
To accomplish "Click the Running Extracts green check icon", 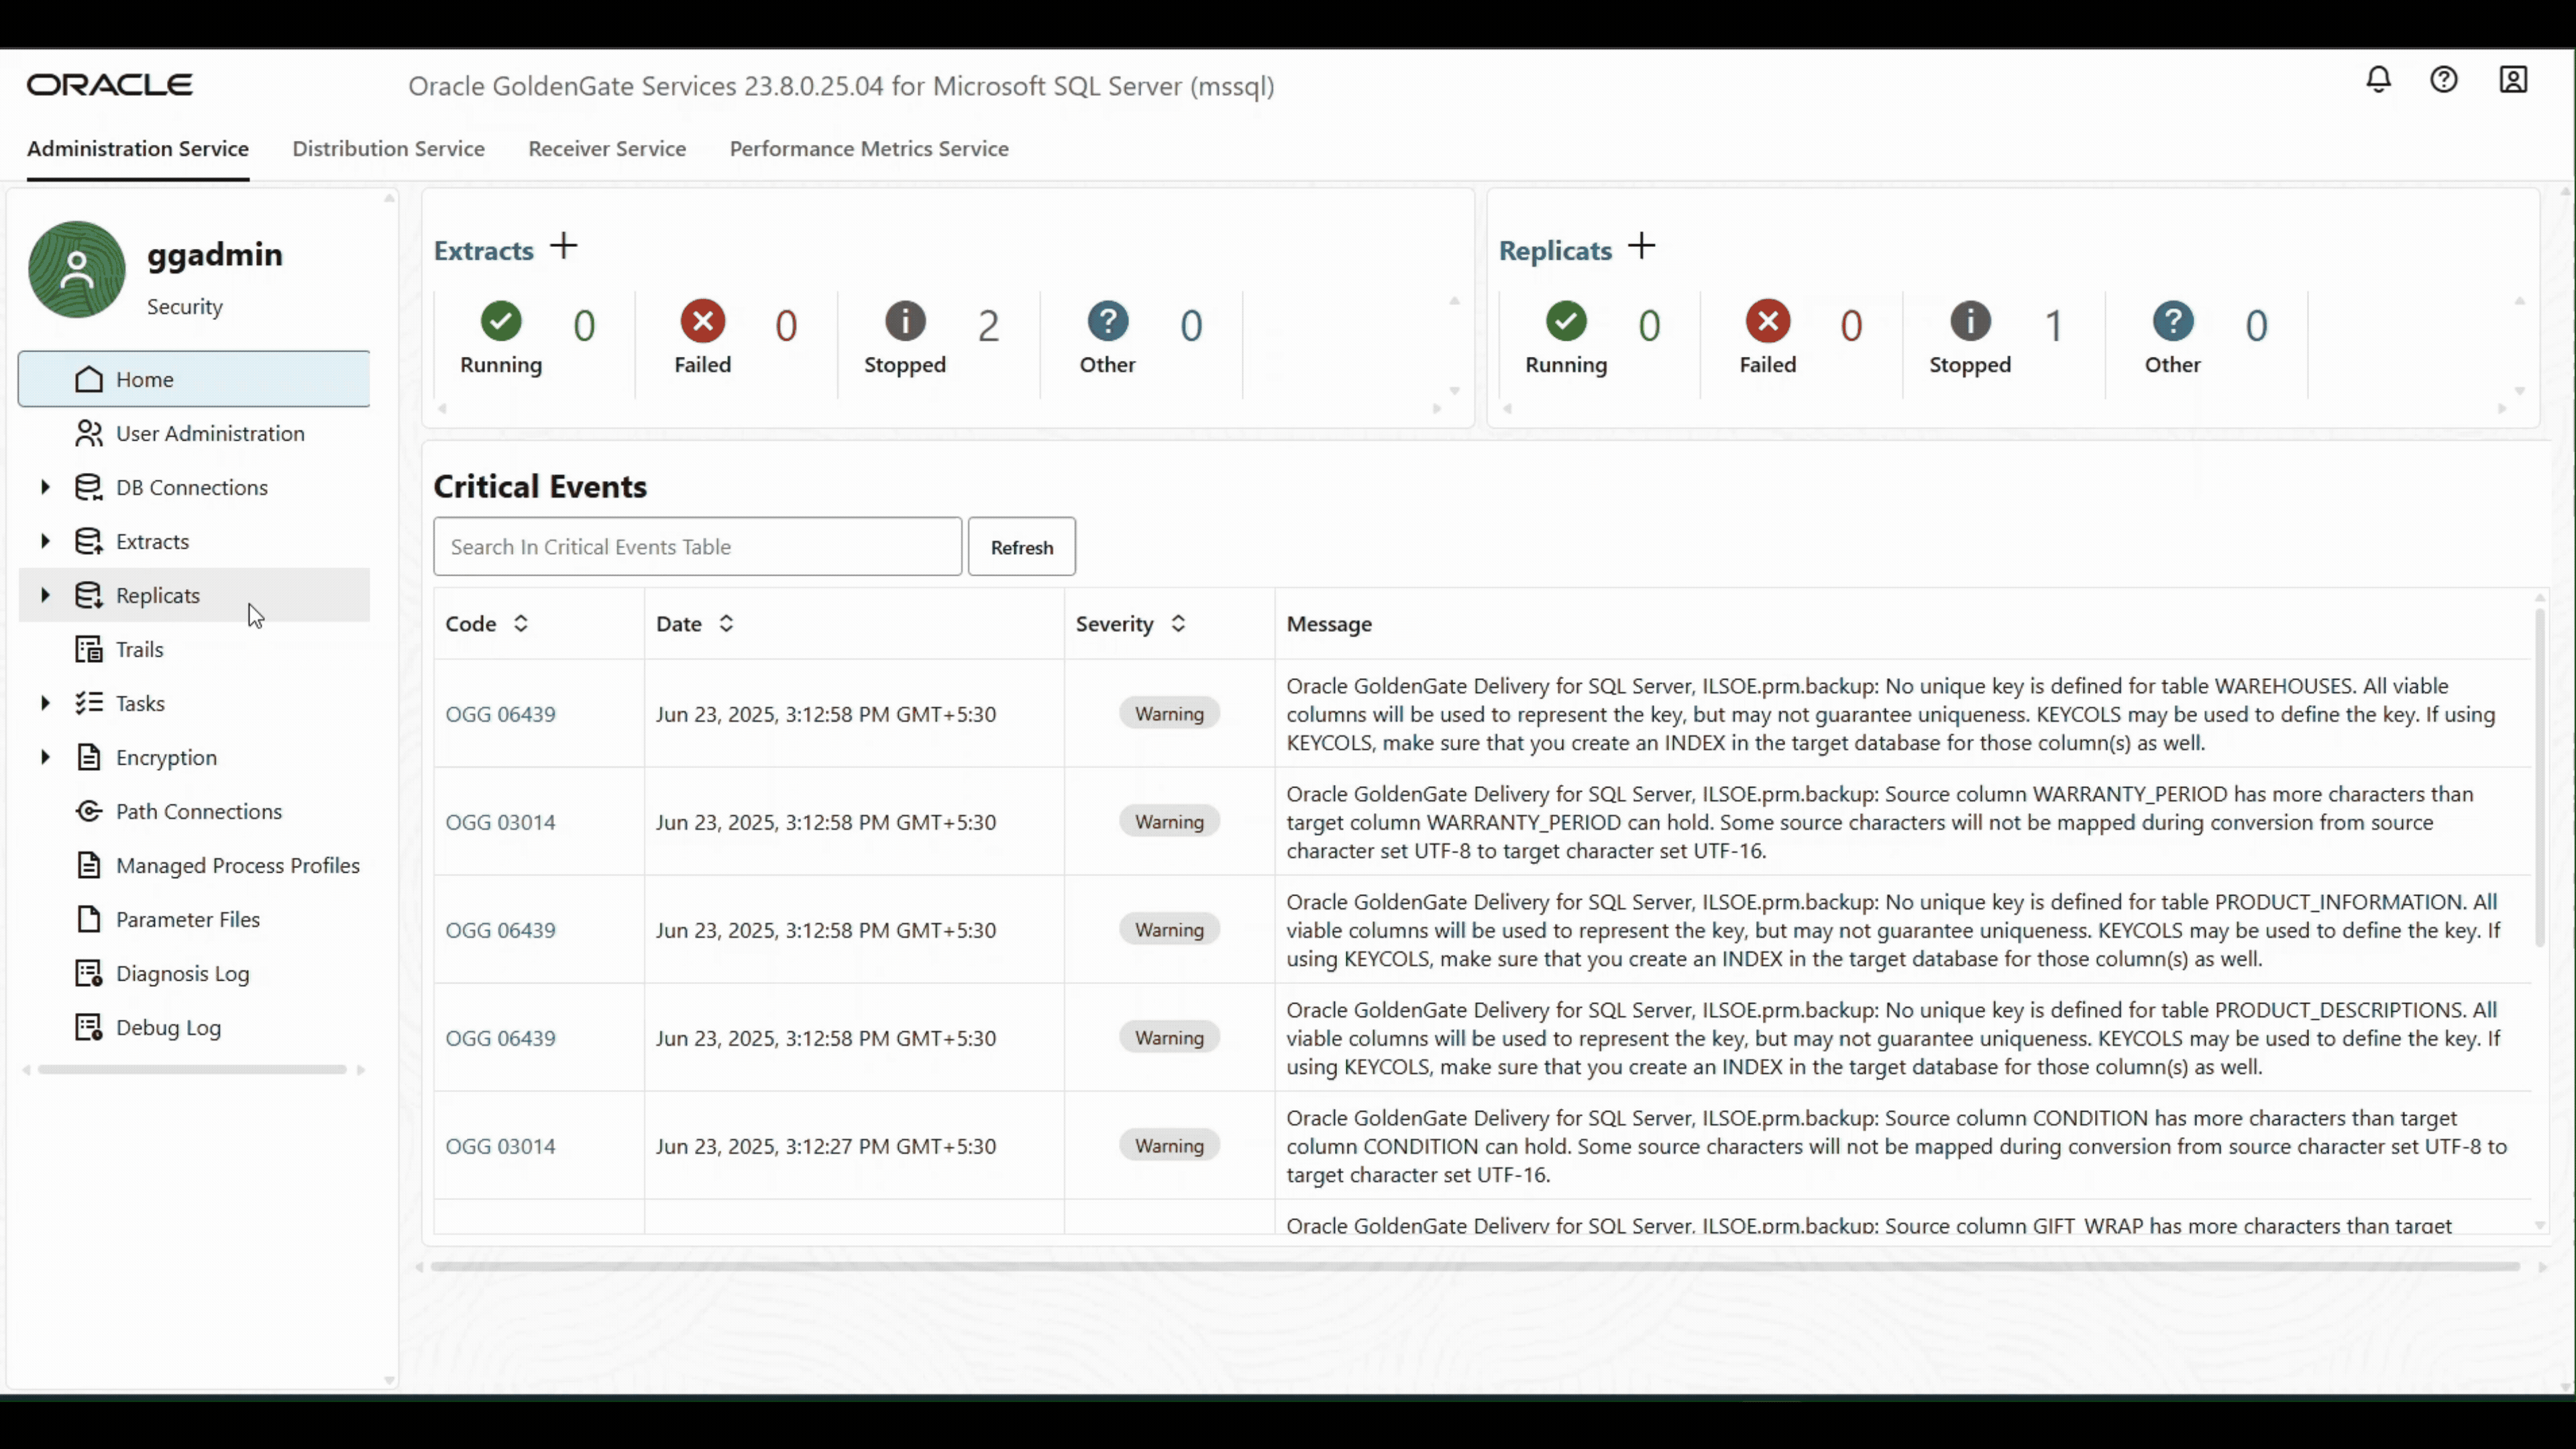I will click(x=501, y=322).
